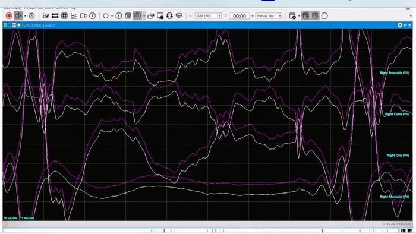Open the add window dropdown arrow
Image resolution: width=416 pixels, height=234 pixels.
tap(299, 16)
